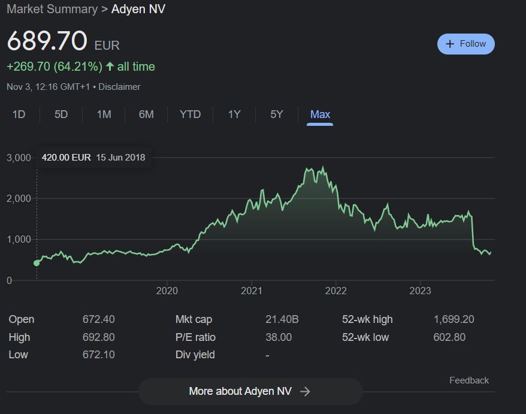Switch chart to 5Y range
Viewport: 526px width, 414px height.
pos(276,114)
